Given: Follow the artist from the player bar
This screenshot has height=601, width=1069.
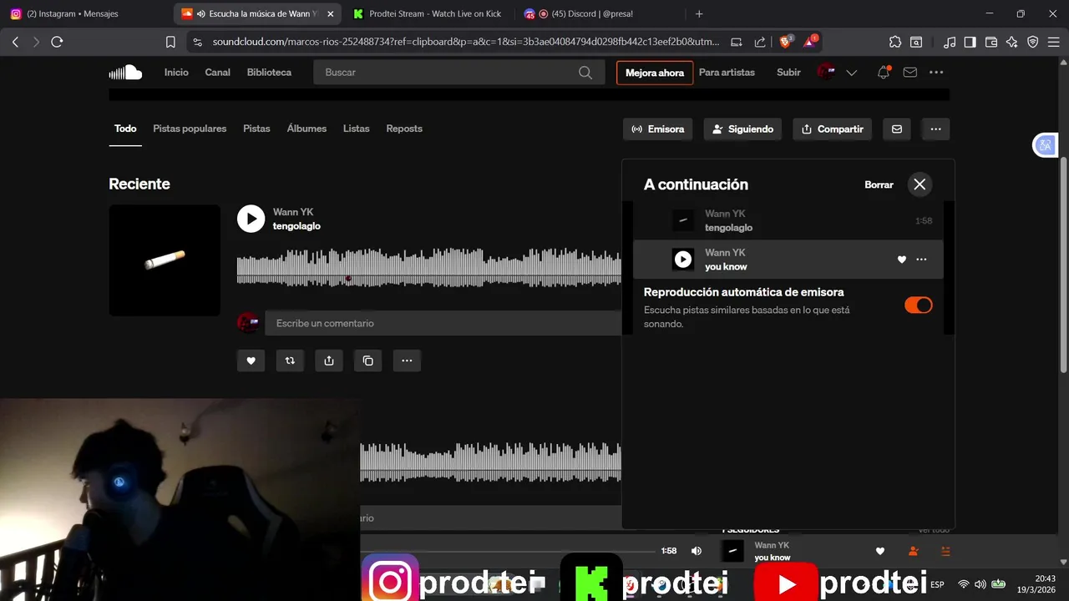Looking at the screenshot, I should [x=913, y=551].
